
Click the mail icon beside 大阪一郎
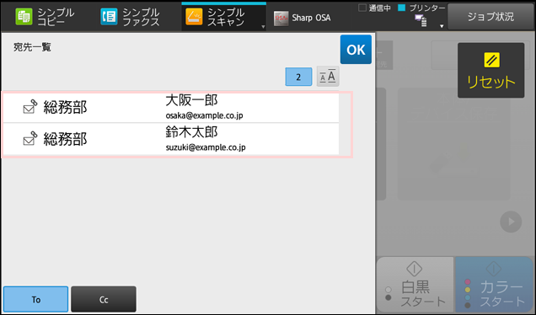coord(30,107)
